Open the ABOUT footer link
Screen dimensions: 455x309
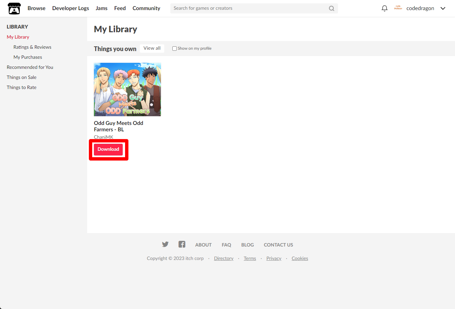(x=204, y=245)
